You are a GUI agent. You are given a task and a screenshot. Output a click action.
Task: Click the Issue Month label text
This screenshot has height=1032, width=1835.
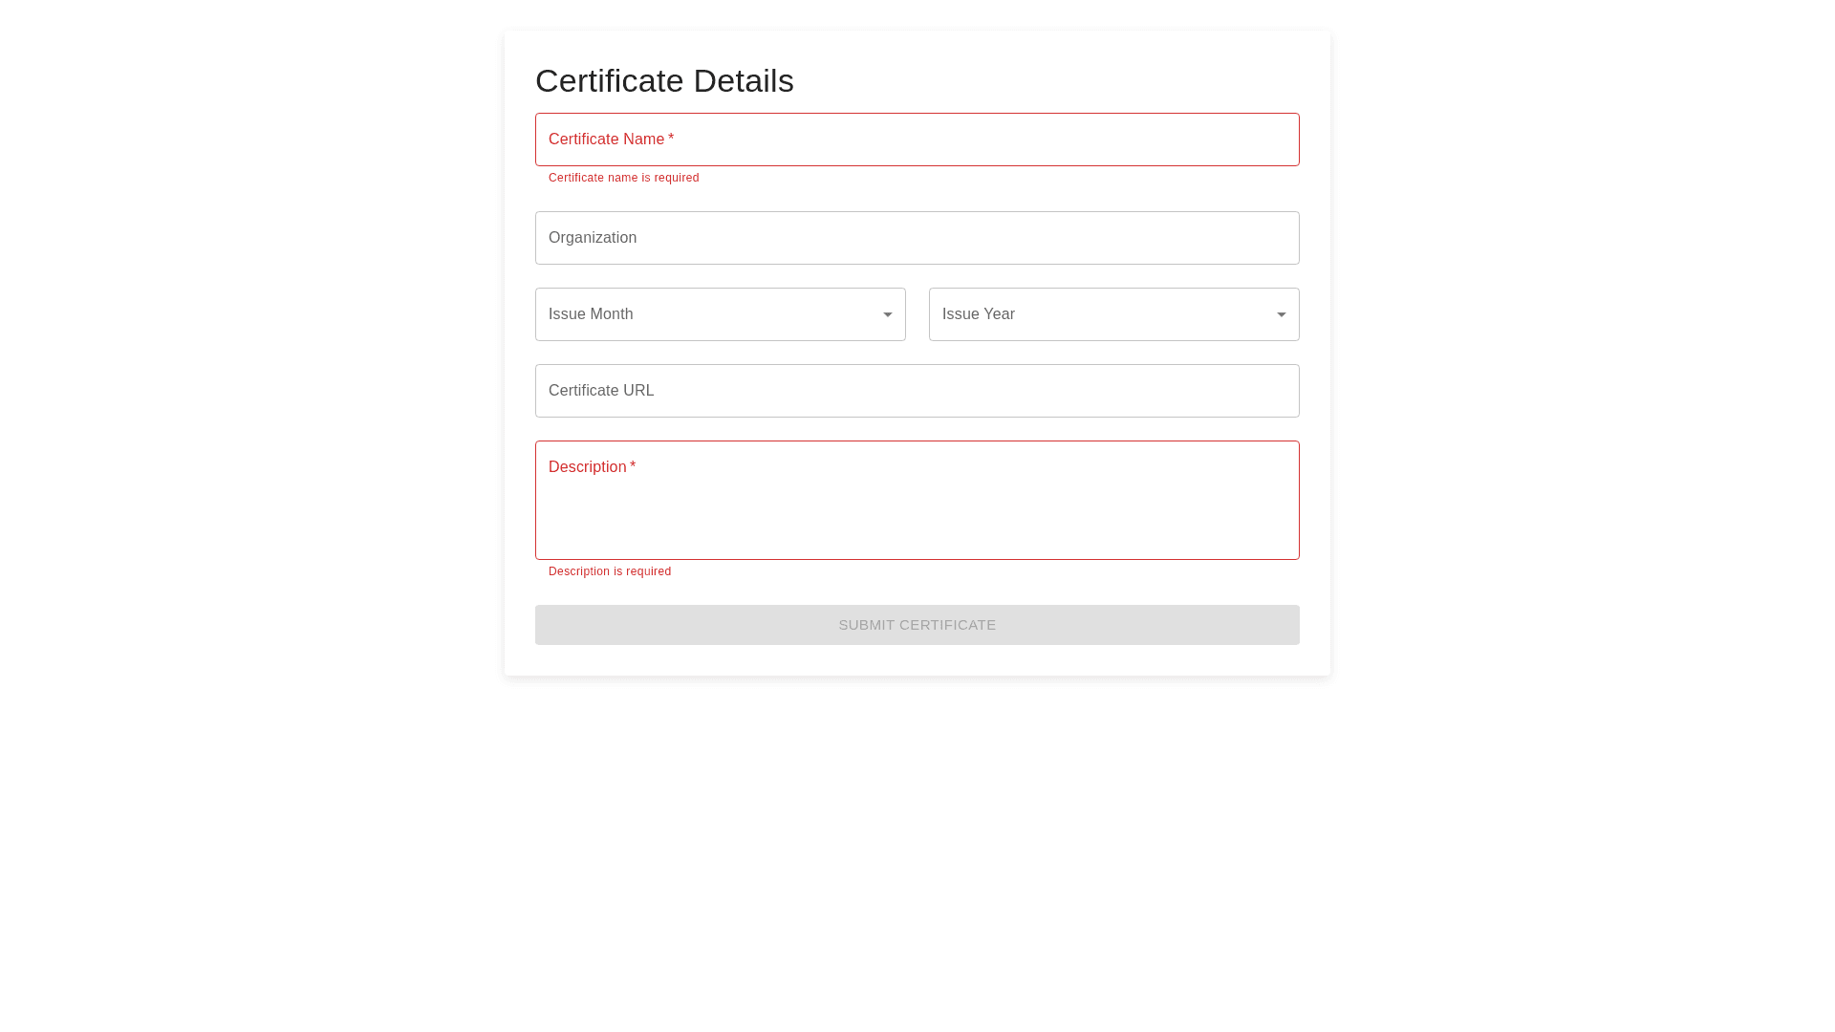(x=591, y=314)
